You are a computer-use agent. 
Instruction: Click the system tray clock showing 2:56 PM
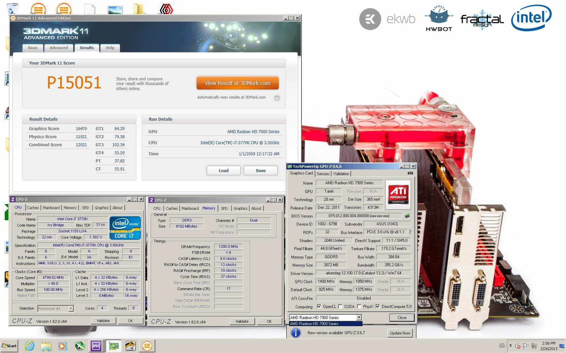click(x=548, y=346)
